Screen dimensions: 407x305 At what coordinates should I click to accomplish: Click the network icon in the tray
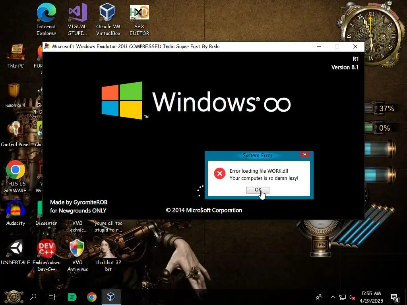point(343,297)
